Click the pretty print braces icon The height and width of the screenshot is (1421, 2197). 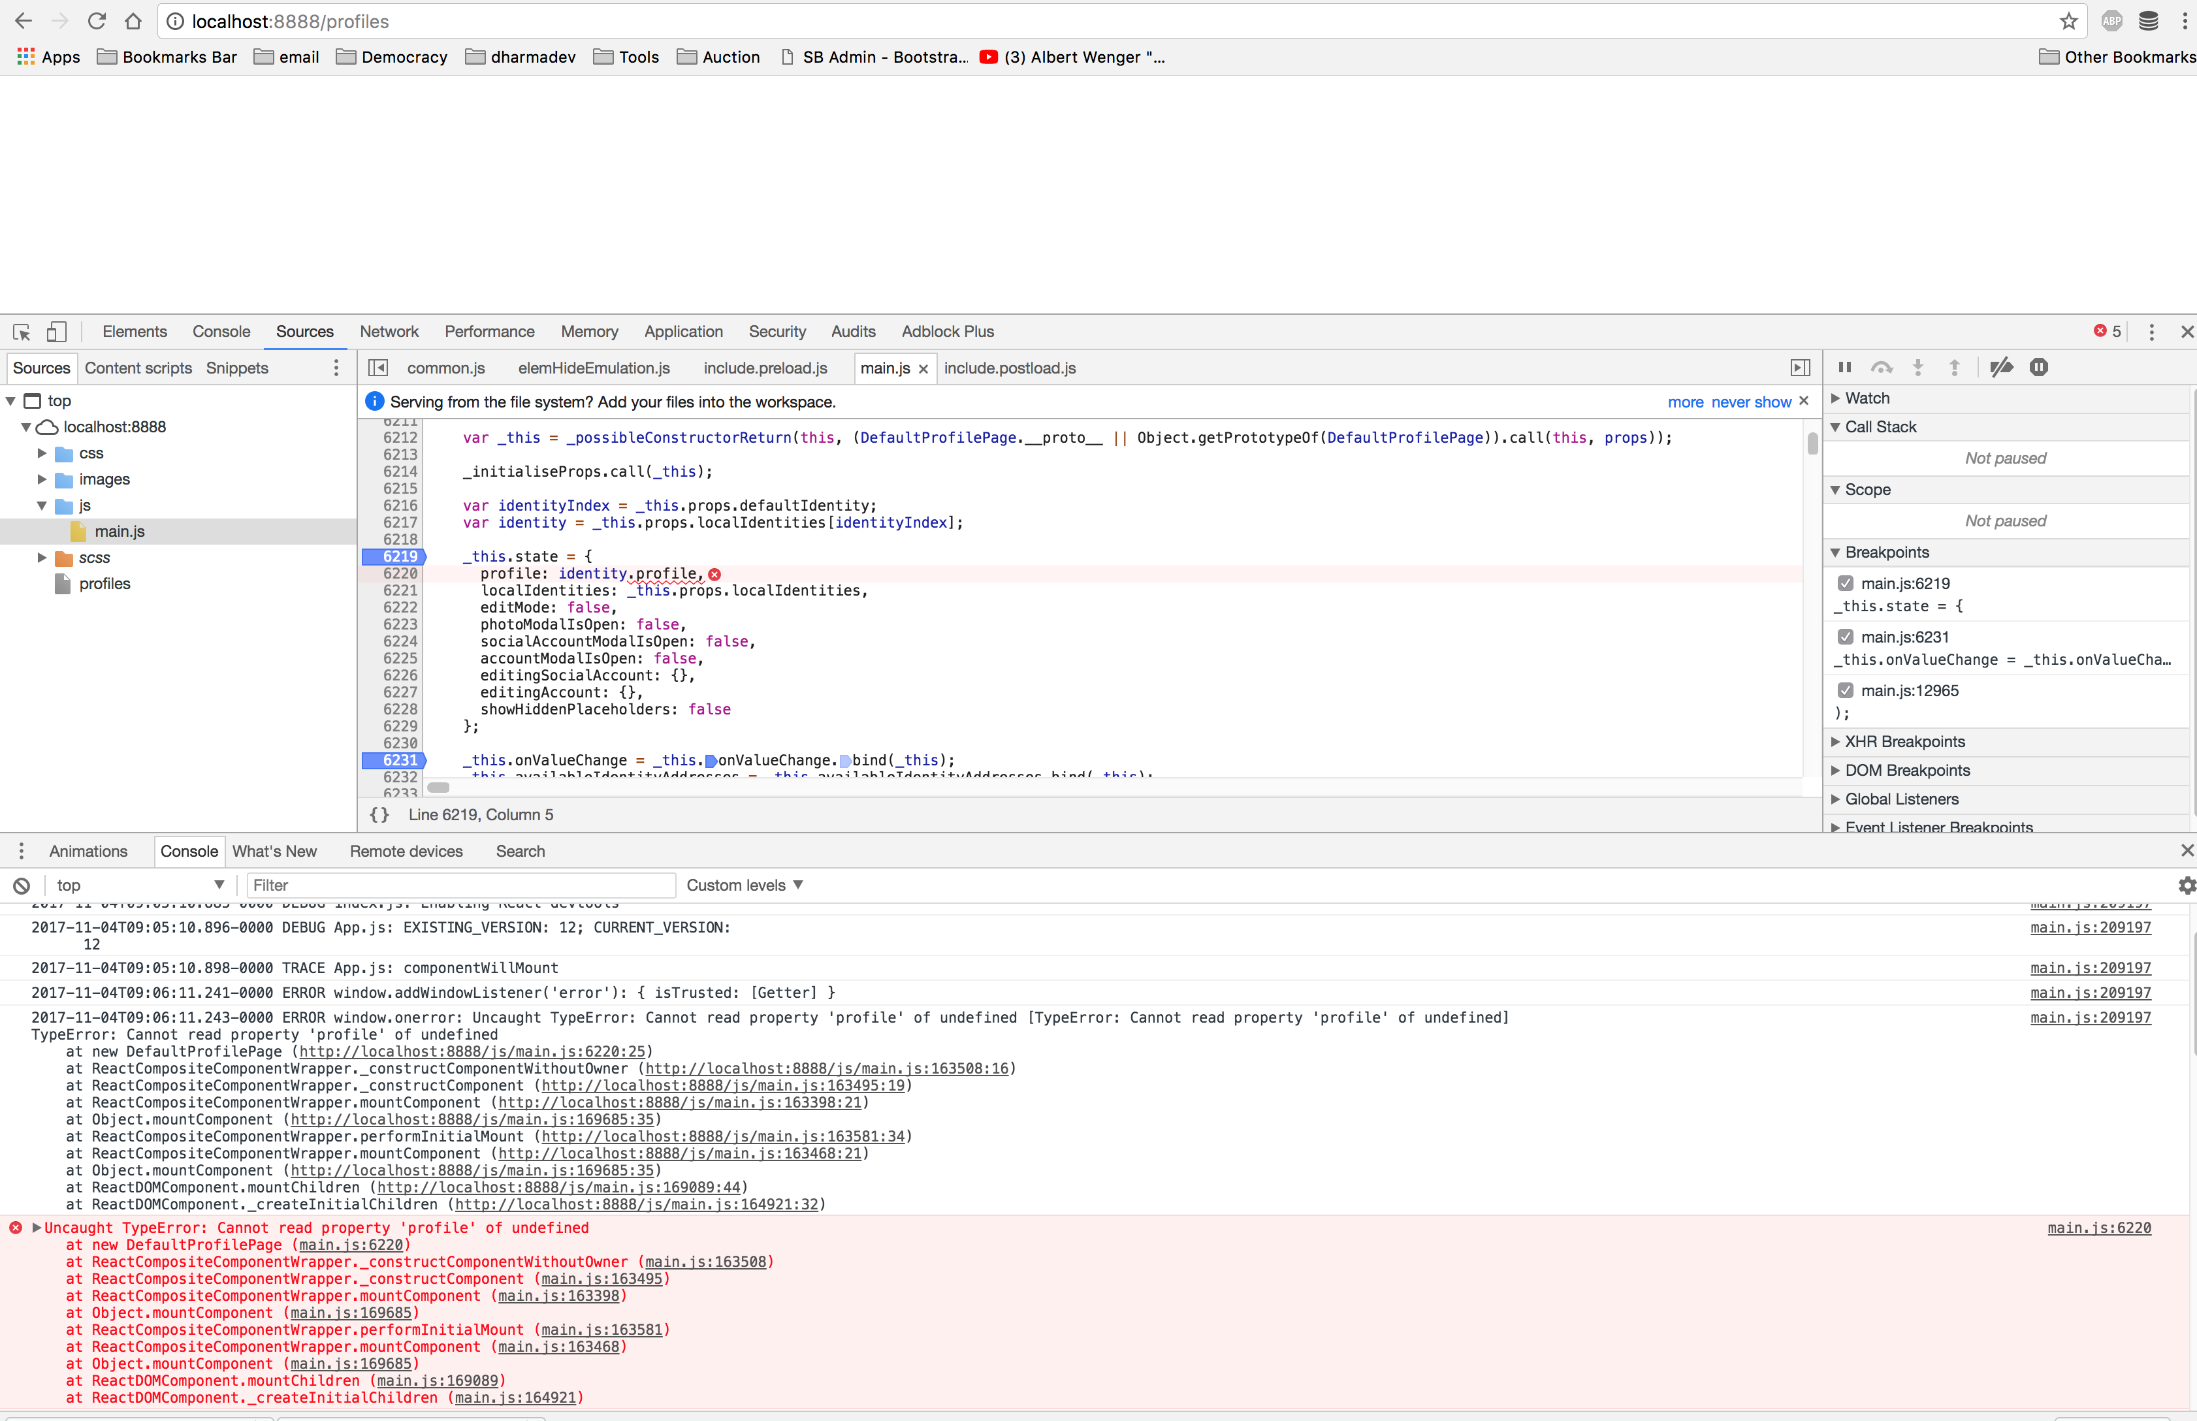(x=379, y=815)
